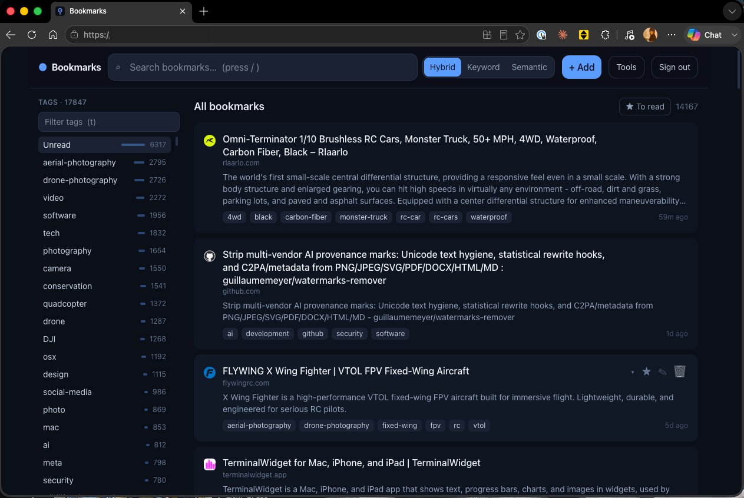Image resolution: width=744 pixels, height=498 pixels.
Task: Open the watermarks-remover bookmark title
Action: (x=414, y=267)
